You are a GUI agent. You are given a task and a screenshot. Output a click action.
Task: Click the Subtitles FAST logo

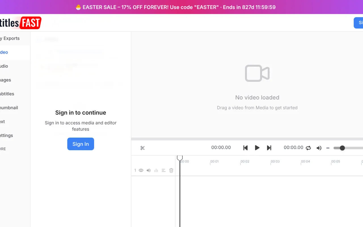21,23
